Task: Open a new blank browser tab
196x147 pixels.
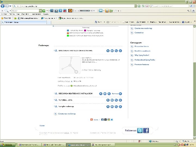Action: [49, 22]
